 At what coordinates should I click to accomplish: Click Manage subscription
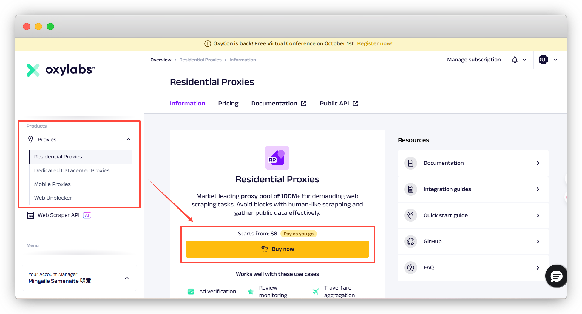point(474,60)
